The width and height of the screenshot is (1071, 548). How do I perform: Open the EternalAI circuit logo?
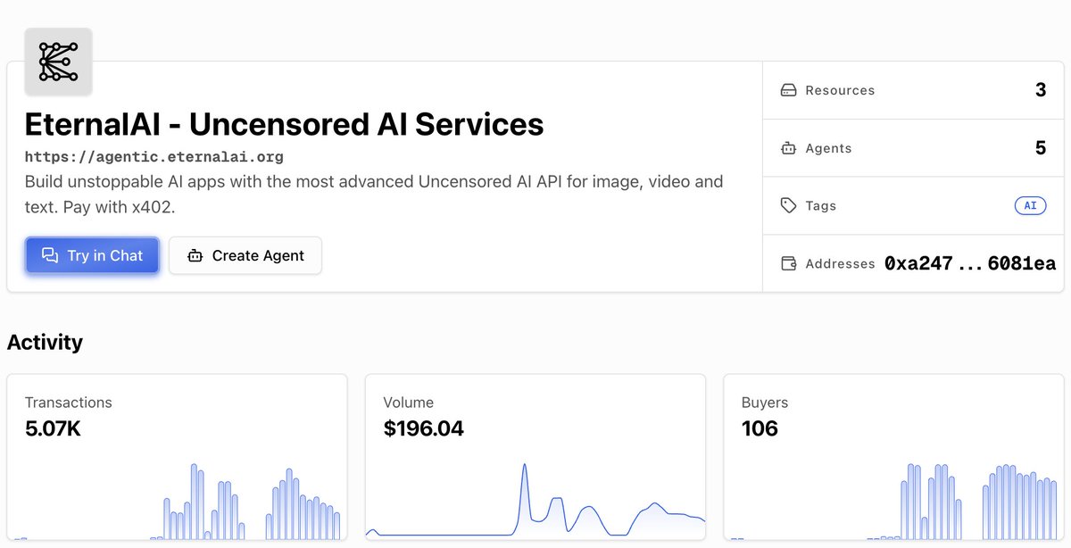[x=57, y=62]
